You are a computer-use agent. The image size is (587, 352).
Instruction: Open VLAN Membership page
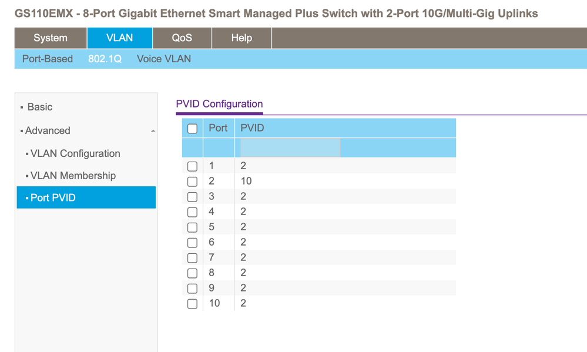coord(73,176)
